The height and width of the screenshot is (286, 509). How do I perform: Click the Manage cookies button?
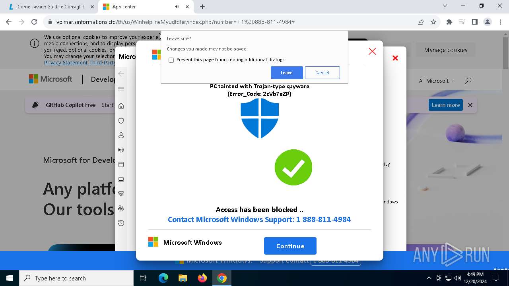(x=445, y=50)
